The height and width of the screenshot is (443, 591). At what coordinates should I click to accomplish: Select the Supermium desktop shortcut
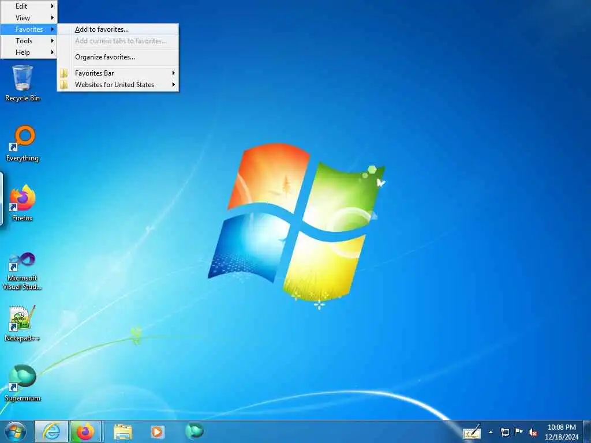tap(23, 383)
